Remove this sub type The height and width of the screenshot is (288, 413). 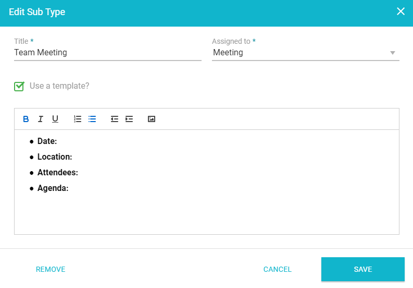pyautogui.click(x=51, y=269)
